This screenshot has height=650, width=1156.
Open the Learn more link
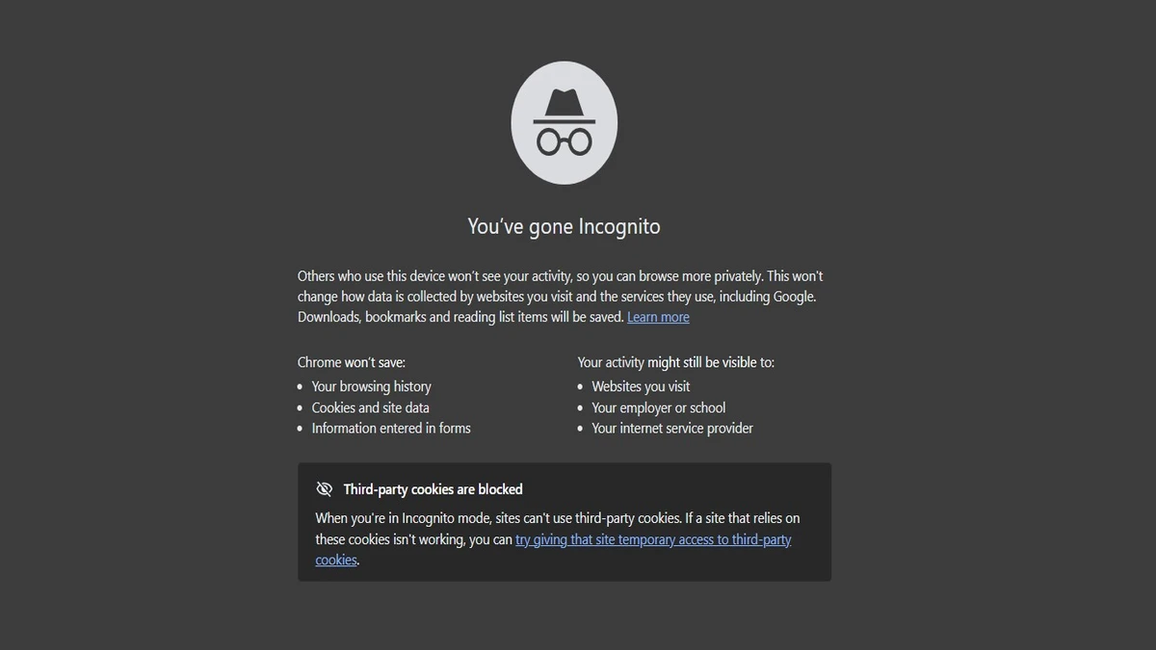coord(658,316)
